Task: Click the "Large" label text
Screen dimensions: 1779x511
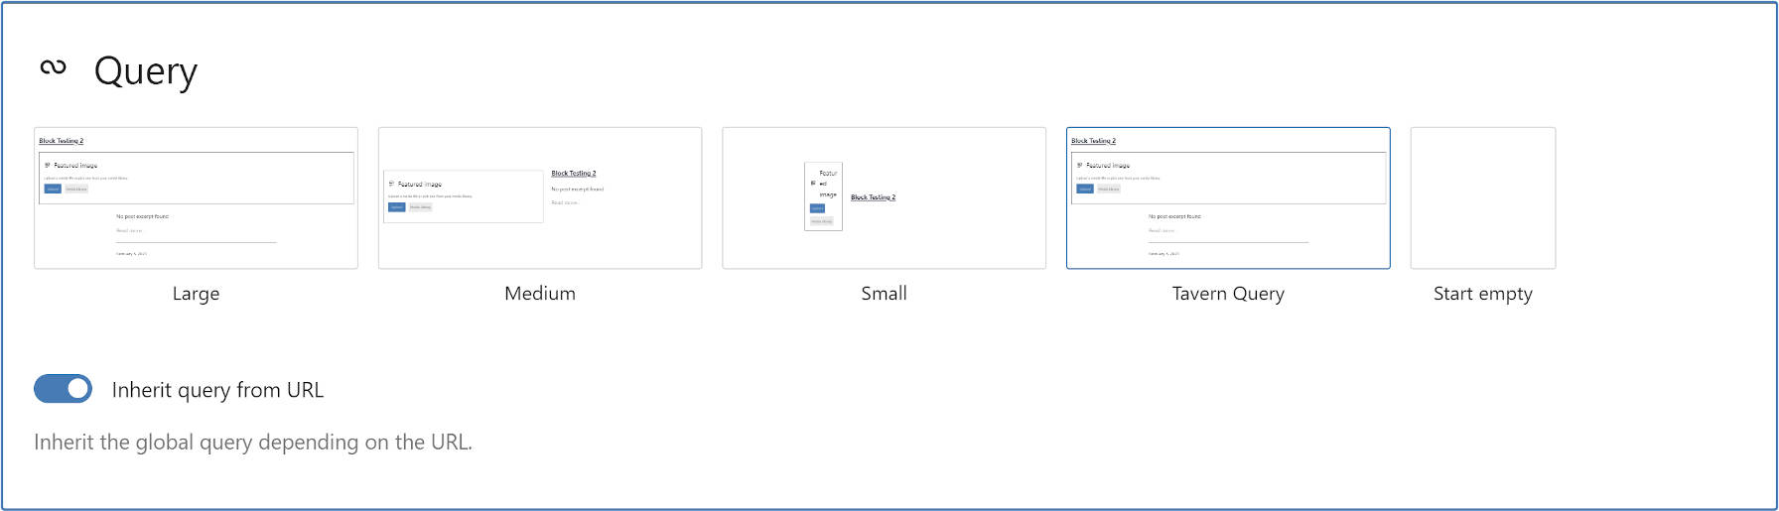Action: pyautogui.click(x=196, y=294)
